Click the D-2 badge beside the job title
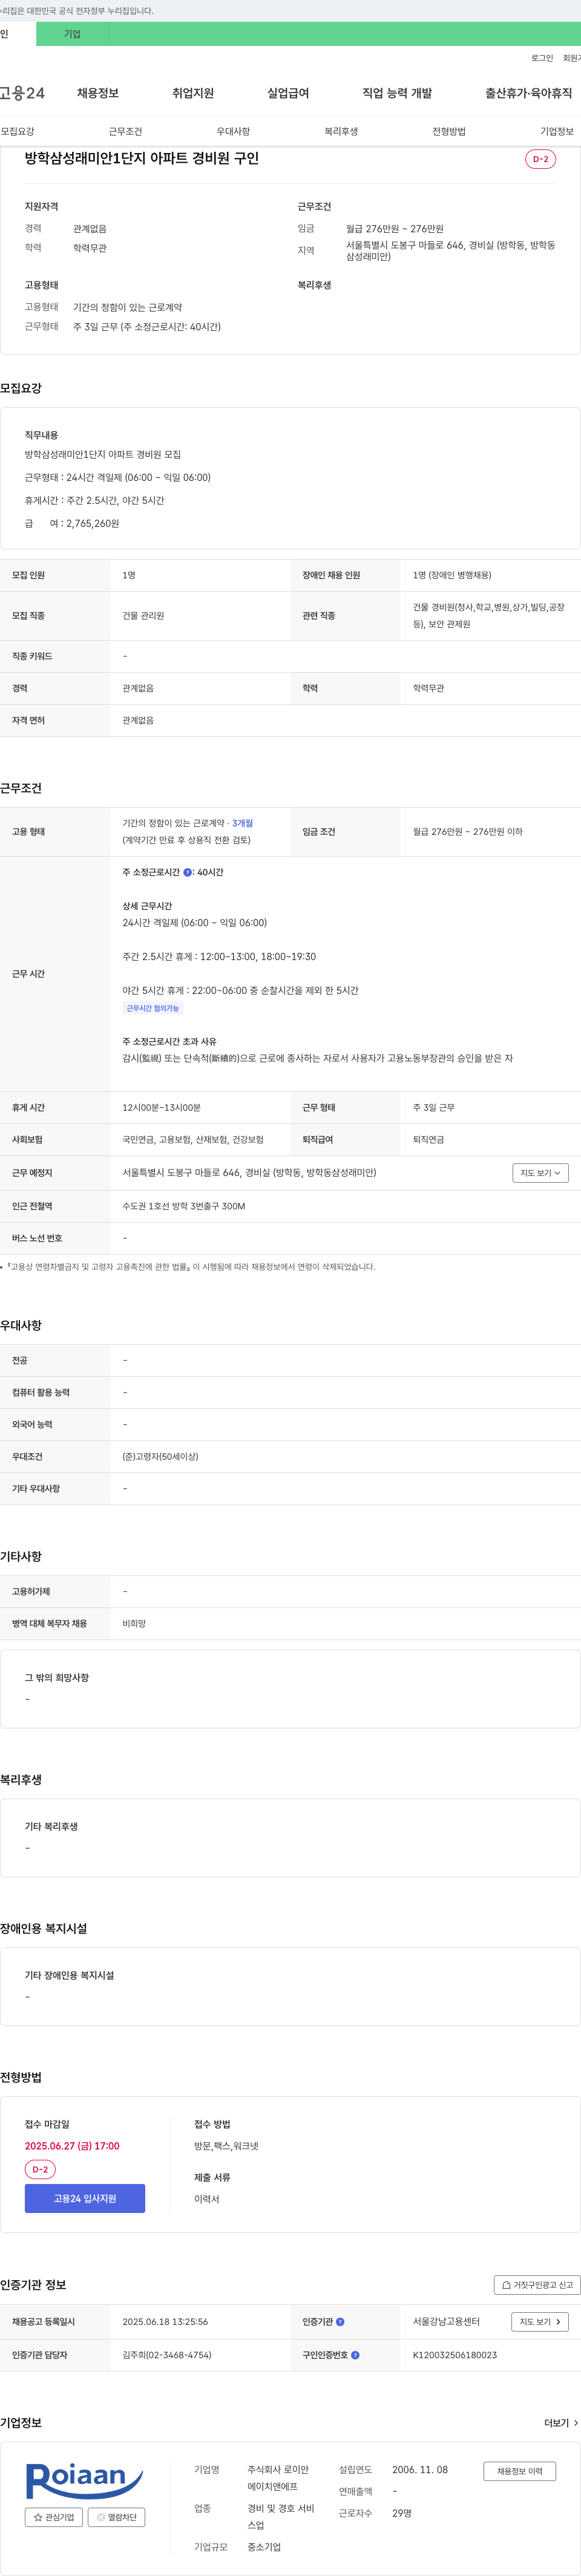This screenshot has height=2576, width=581. 540,159
